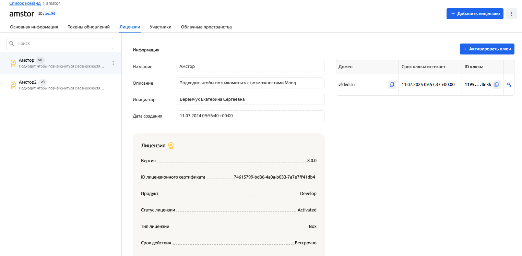Click the award icon next to Амстор2

13,85
